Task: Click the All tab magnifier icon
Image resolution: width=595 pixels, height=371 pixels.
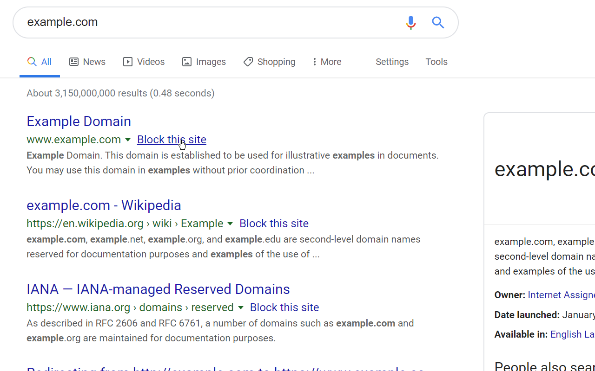Action: pyautogui.click(x=32, y=62)
